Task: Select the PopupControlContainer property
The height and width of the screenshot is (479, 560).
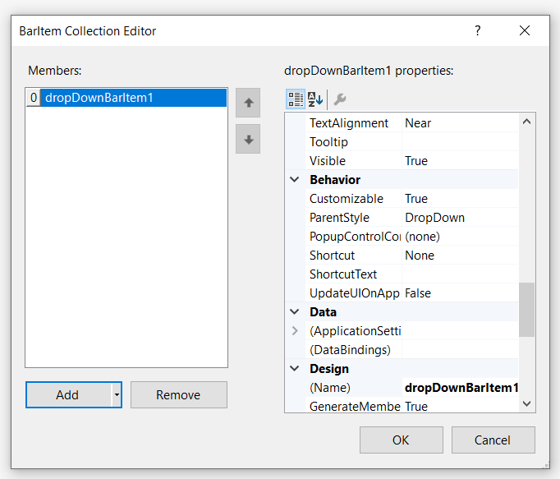Action: click(x=354, y=237)
